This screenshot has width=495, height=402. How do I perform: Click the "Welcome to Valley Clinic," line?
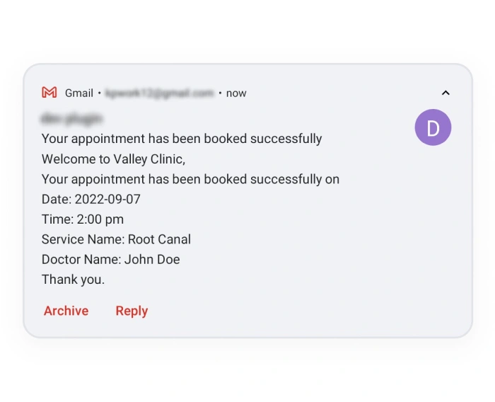point(113,159)
